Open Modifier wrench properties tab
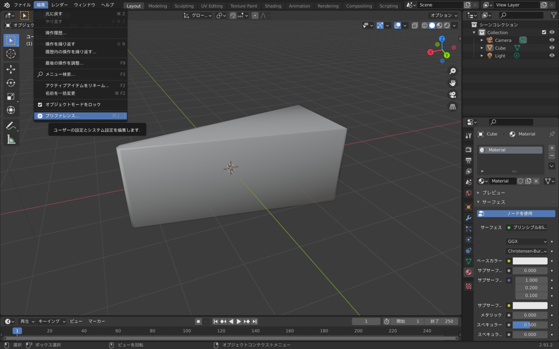 (469, 218)
